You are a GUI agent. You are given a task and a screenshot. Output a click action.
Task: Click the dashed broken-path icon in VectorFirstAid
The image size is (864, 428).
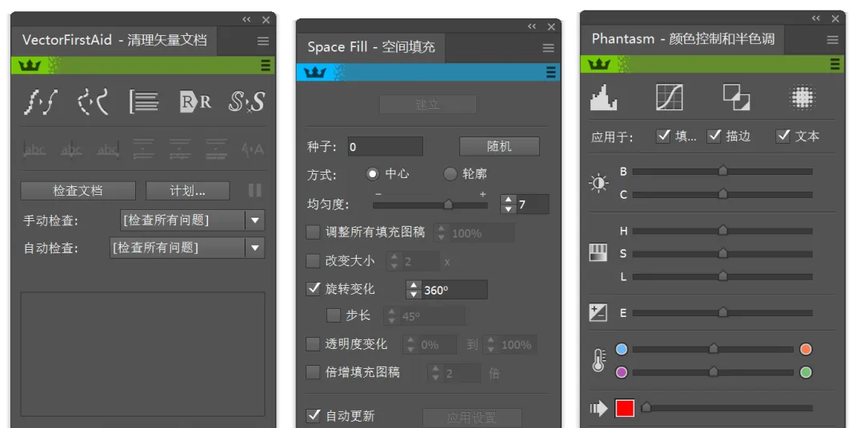click(x=93, y=101)
